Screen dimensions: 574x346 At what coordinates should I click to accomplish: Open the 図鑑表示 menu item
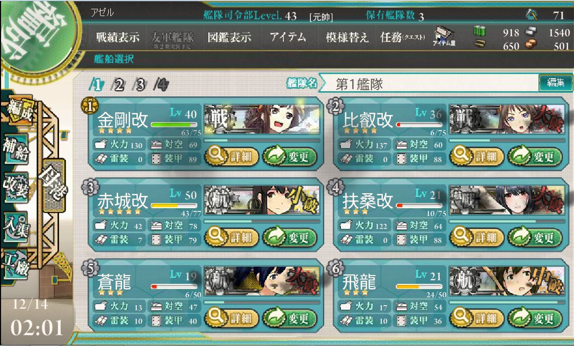(229, 37)
